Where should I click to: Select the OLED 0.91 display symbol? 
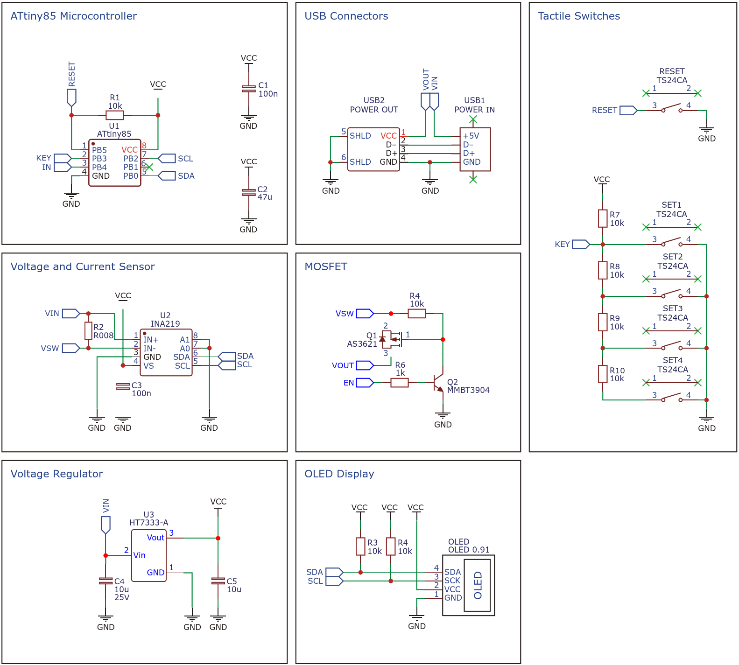pos(468,585)
